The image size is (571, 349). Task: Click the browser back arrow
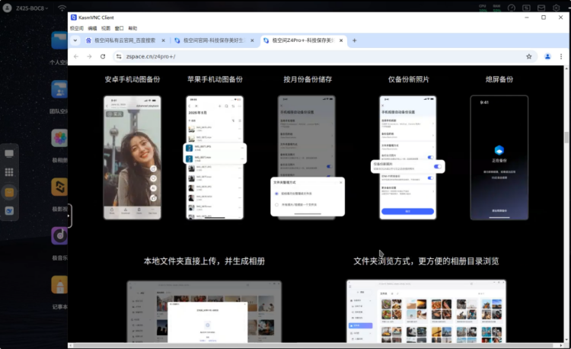(76, 56)
